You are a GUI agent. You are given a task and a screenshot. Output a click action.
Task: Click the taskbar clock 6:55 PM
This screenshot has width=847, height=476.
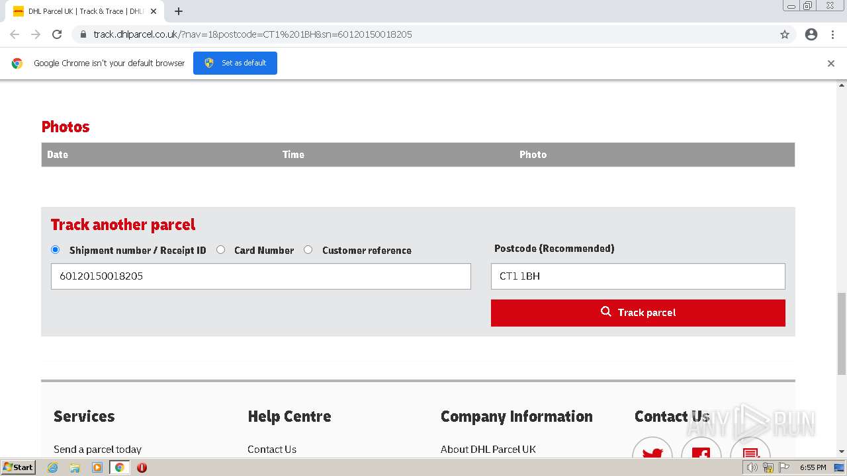(813, 467)
